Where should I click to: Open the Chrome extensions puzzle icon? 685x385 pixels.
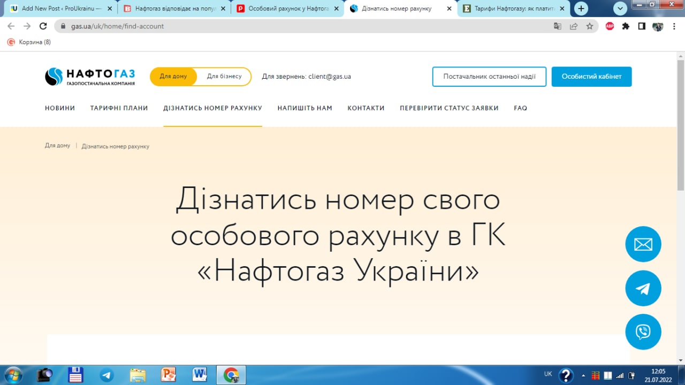[x=626, y=26]
